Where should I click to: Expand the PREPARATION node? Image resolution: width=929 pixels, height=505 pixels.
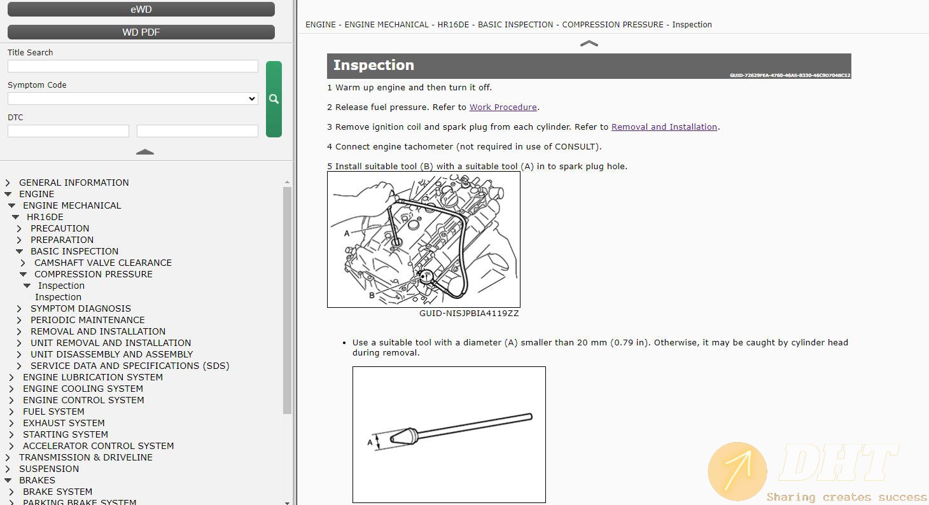[20, 240]
